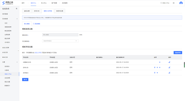Move the 咨询分类 row down one
This screenshot has width=185, height=101.
click(x=160, y=67)
